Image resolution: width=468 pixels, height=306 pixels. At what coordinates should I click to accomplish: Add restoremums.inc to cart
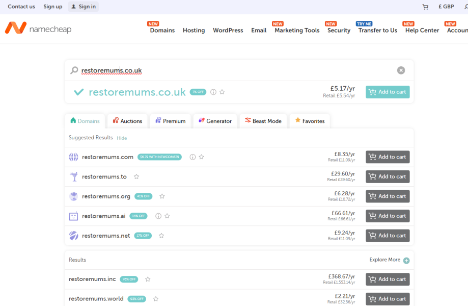pyautogui.click(x=388, y=279)
